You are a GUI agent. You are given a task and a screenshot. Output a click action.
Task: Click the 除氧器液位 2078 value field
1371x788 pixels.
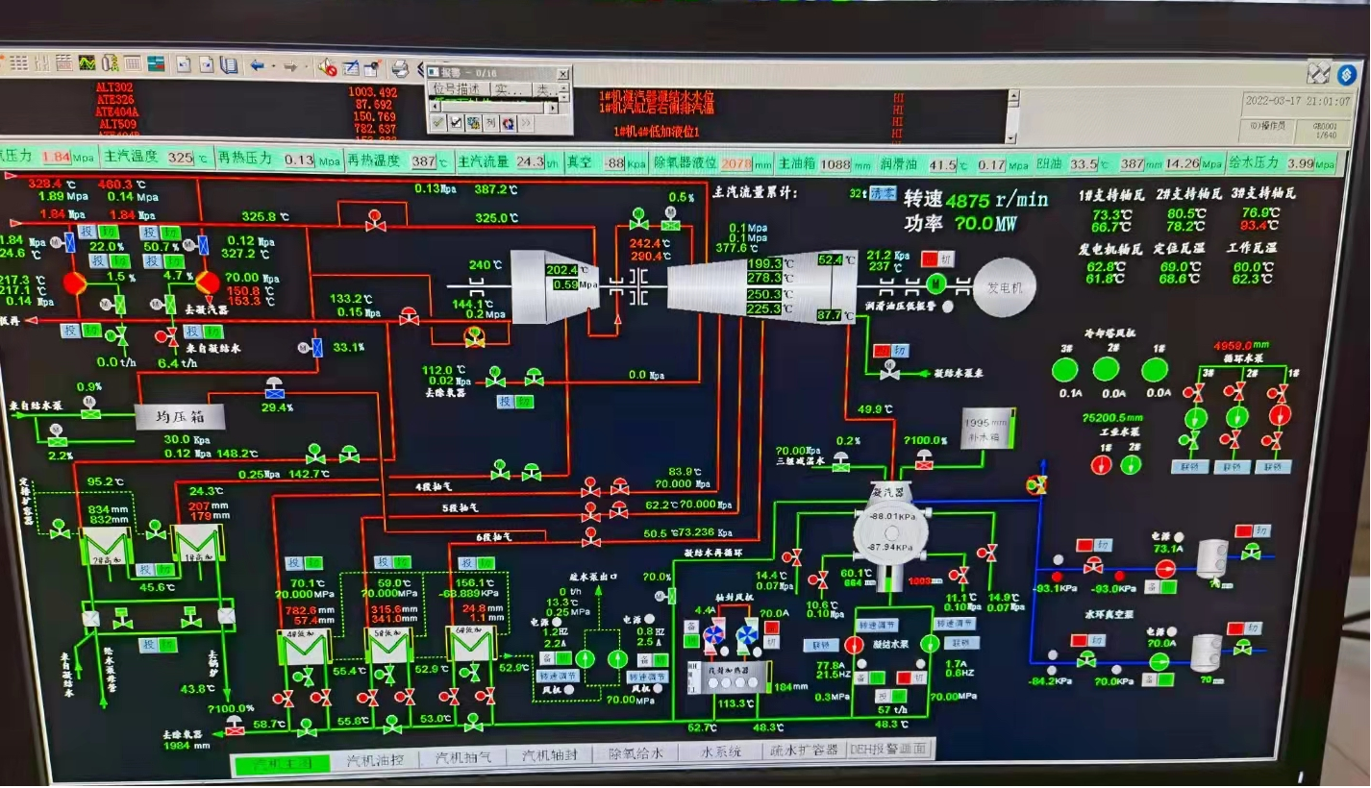click(735, 163)
